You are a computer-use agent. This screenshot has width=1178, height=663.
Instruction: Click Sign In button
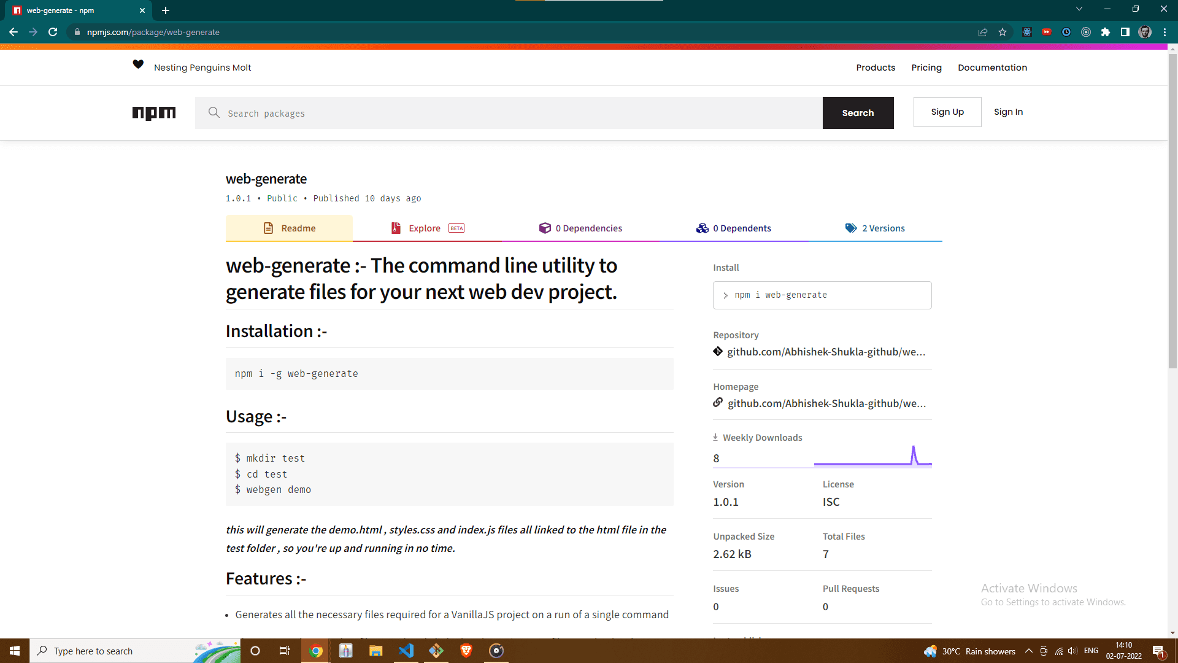tap(1007, 112)
